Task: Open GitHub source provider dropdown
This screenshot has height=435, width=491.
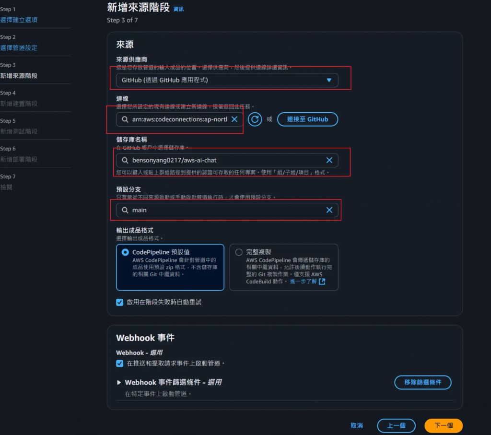Action: point(227,80)
